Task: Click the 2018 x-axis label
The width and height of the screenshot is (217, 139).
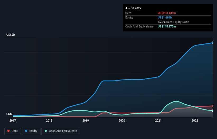Action: tap(49, 121)
